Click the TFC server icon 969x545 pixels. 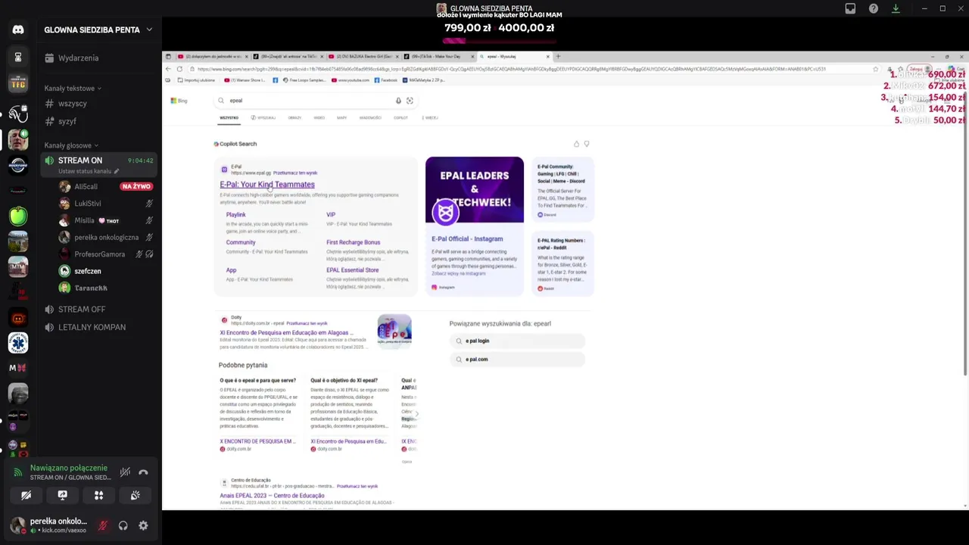(x=18, y=83)
